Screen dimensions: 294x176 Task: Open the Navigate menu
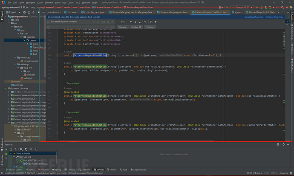31,3
